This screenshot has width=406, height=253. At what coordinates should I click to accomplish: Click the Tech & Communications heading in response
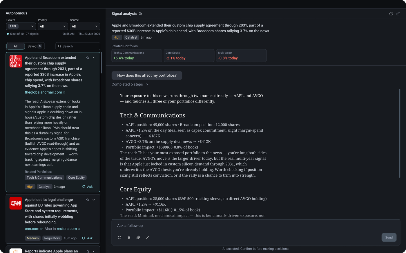153,115
